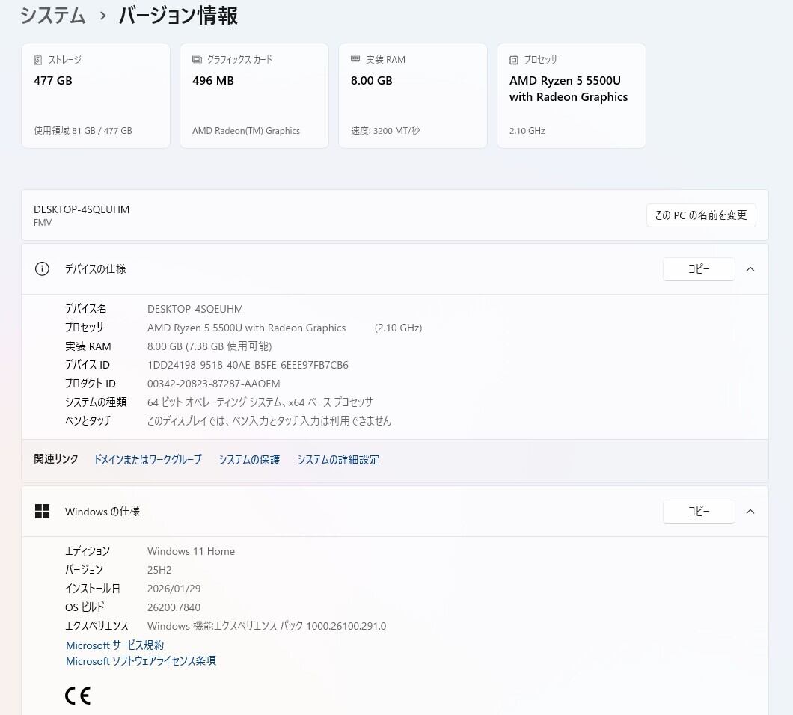Copy device specifications with コピー button

point(699,269)
